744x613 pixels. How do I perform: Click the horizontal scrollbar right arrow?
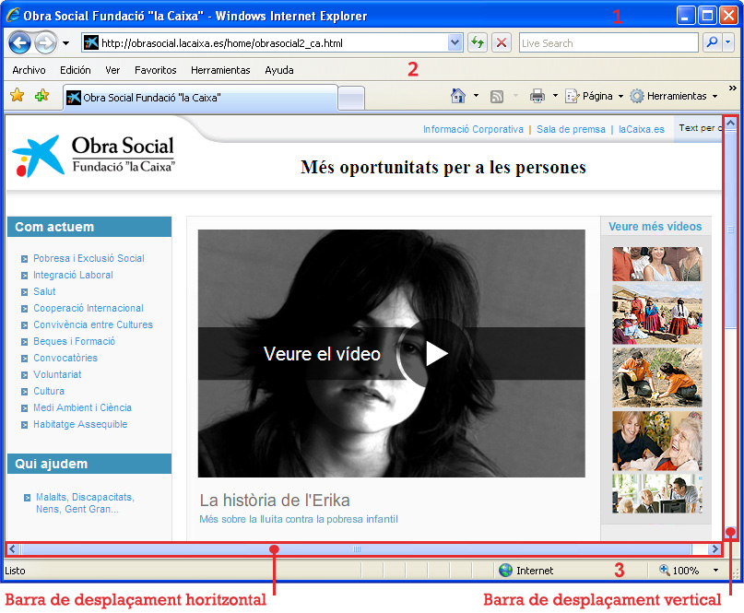[715, 548]
